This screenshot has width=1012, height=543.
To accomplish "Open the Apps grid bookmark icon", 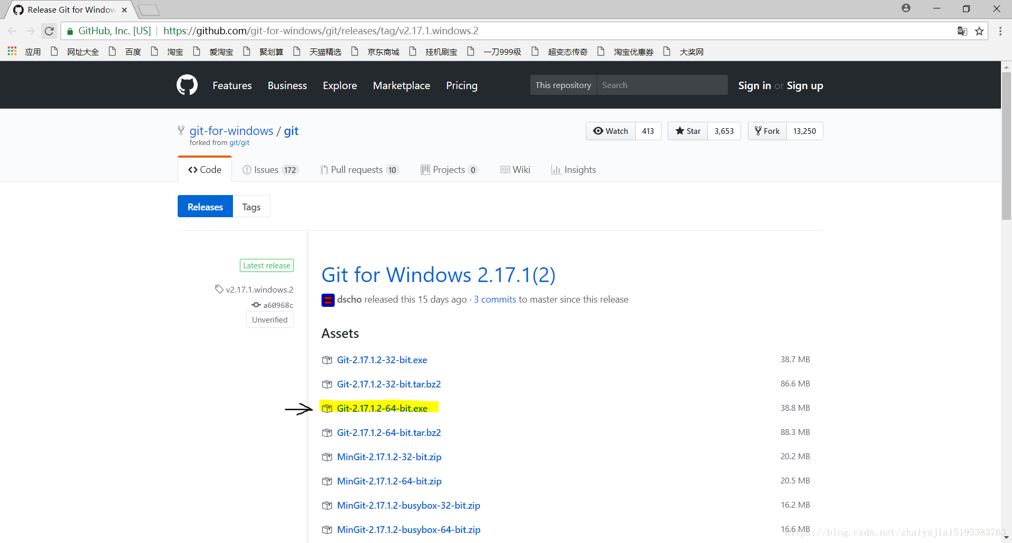I will click(x=12, y=51).
